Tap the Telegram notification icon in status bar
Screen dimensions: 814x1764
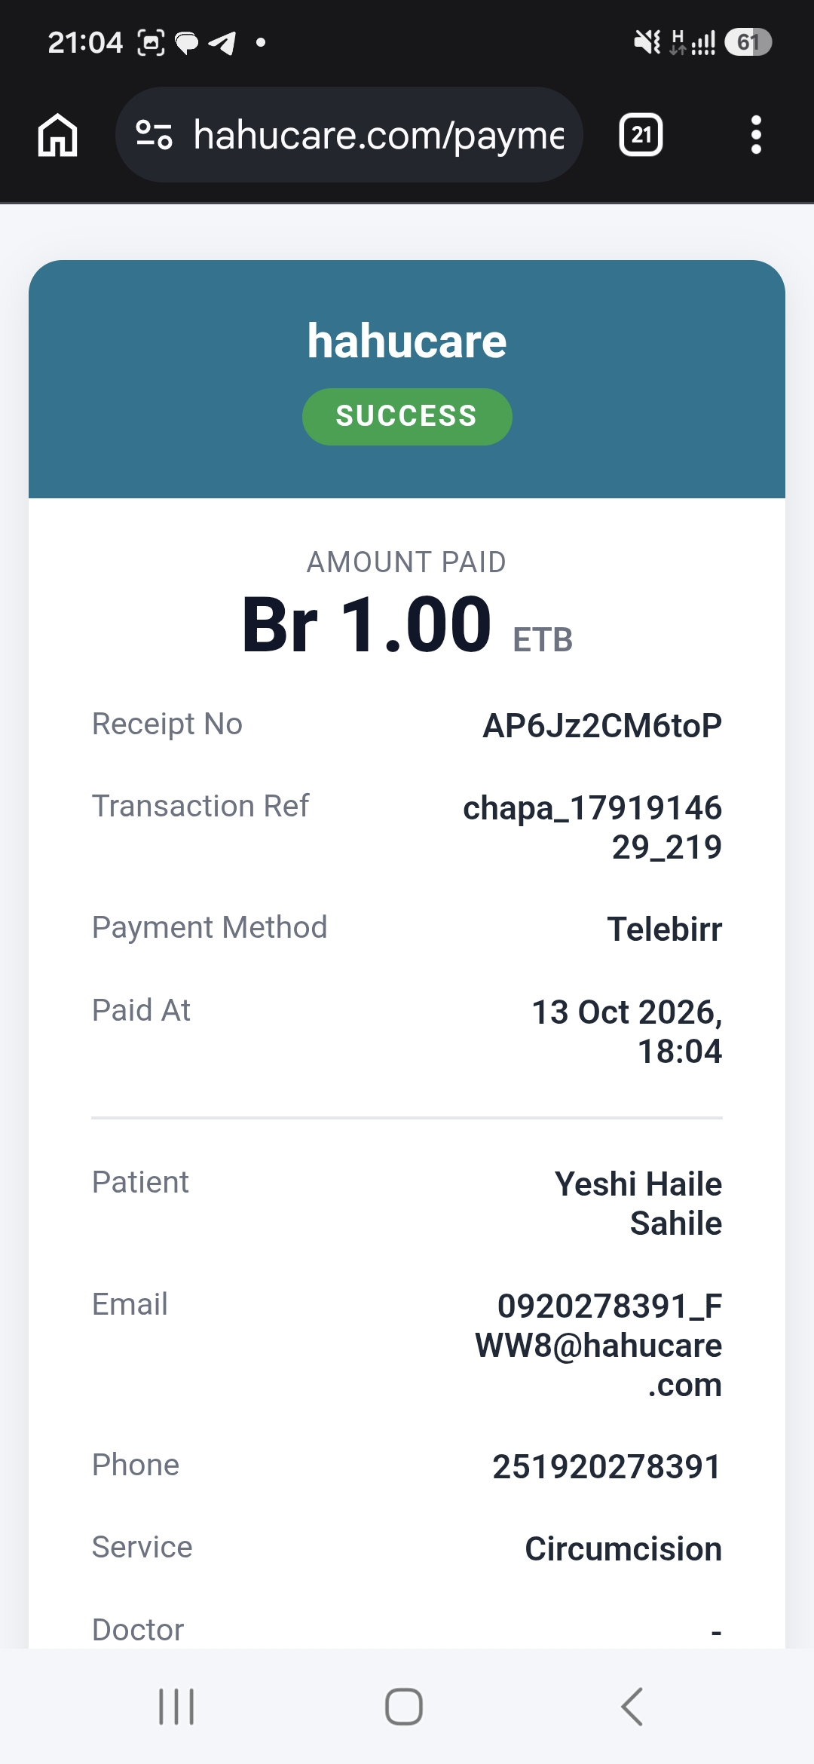pos(222,43)
